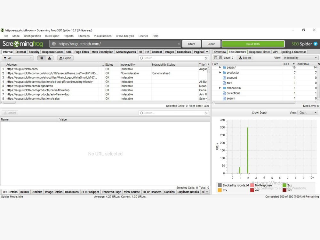Click the app frog icon in title bar
The height and width of the screenshot is (240, 320).
click(2, 30)
